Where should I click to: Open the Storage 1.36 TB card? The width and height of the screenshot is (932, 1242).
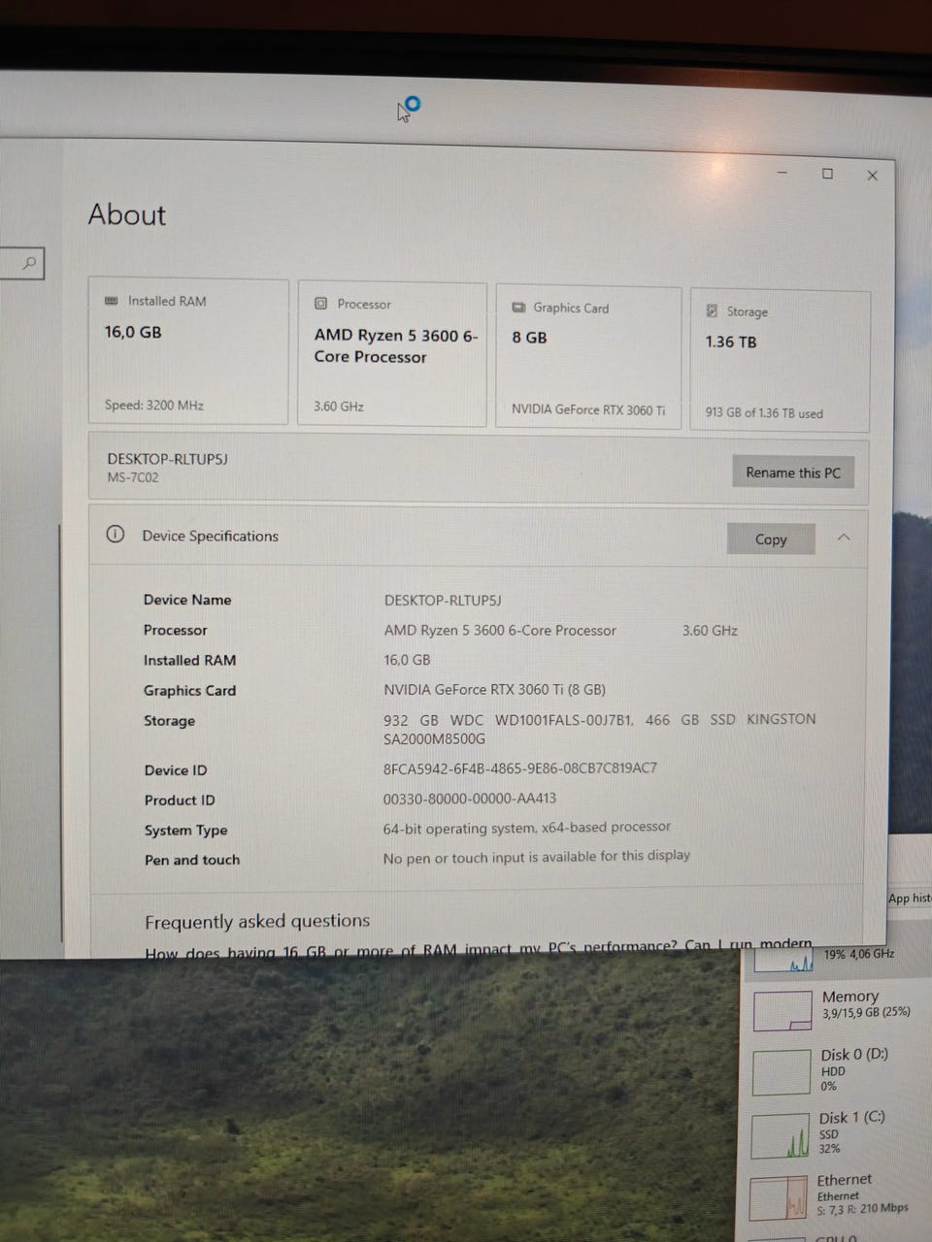[780, 360]
